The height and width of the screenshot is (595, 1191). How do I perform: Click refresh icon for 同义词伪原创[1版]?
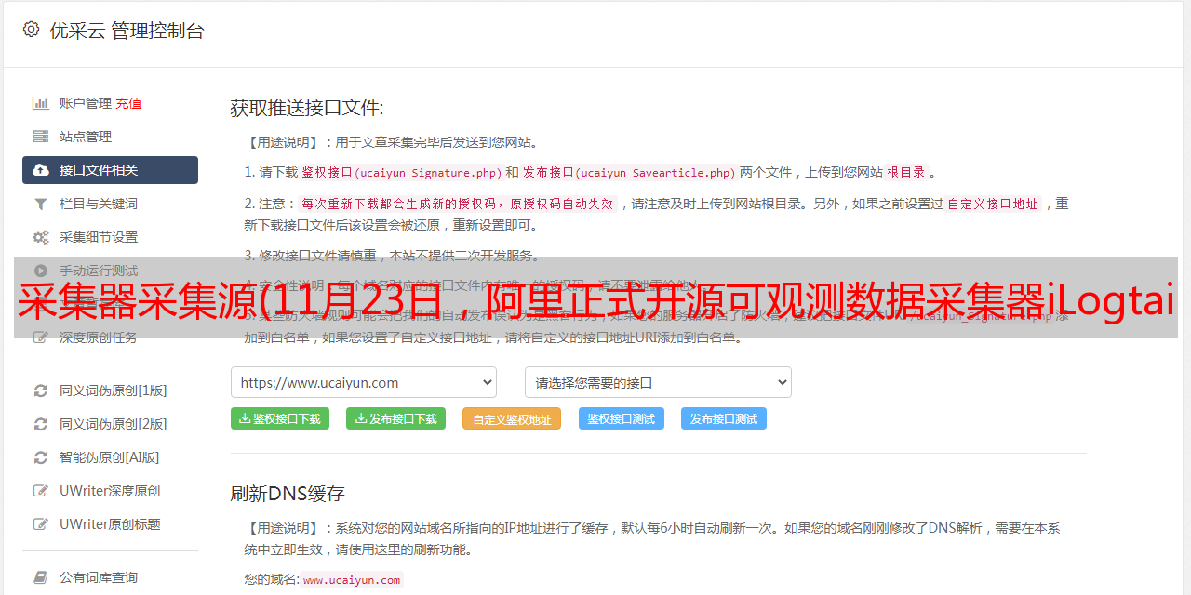point(41,390)
